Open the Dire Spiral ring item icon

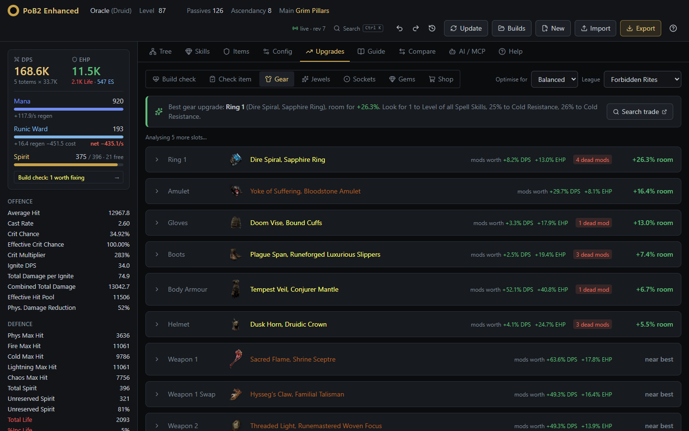pyautogui.click(x=236, y=159)
